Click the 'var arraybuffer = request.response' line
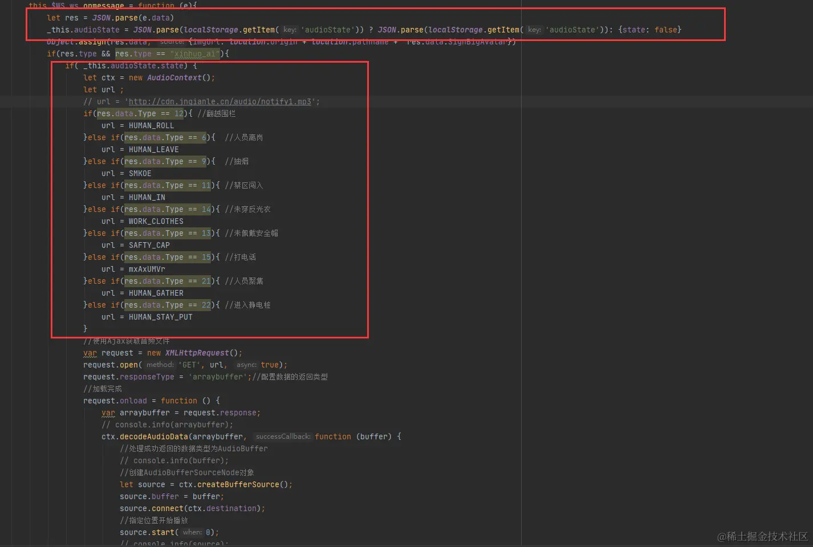 pos(181,413)
